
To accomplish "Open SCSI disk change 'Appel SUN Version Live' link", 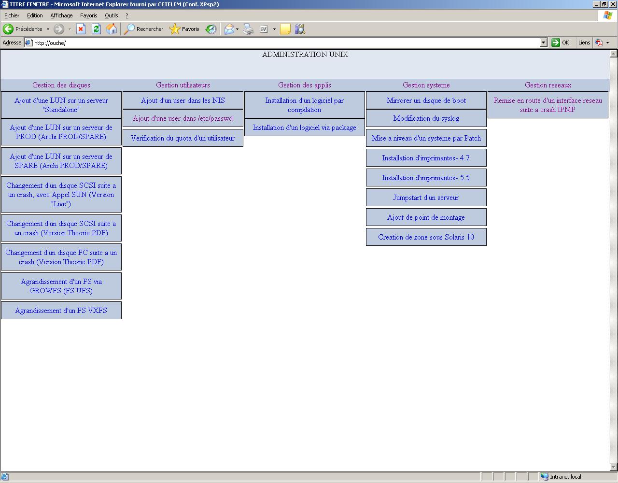I will [61, 195].
